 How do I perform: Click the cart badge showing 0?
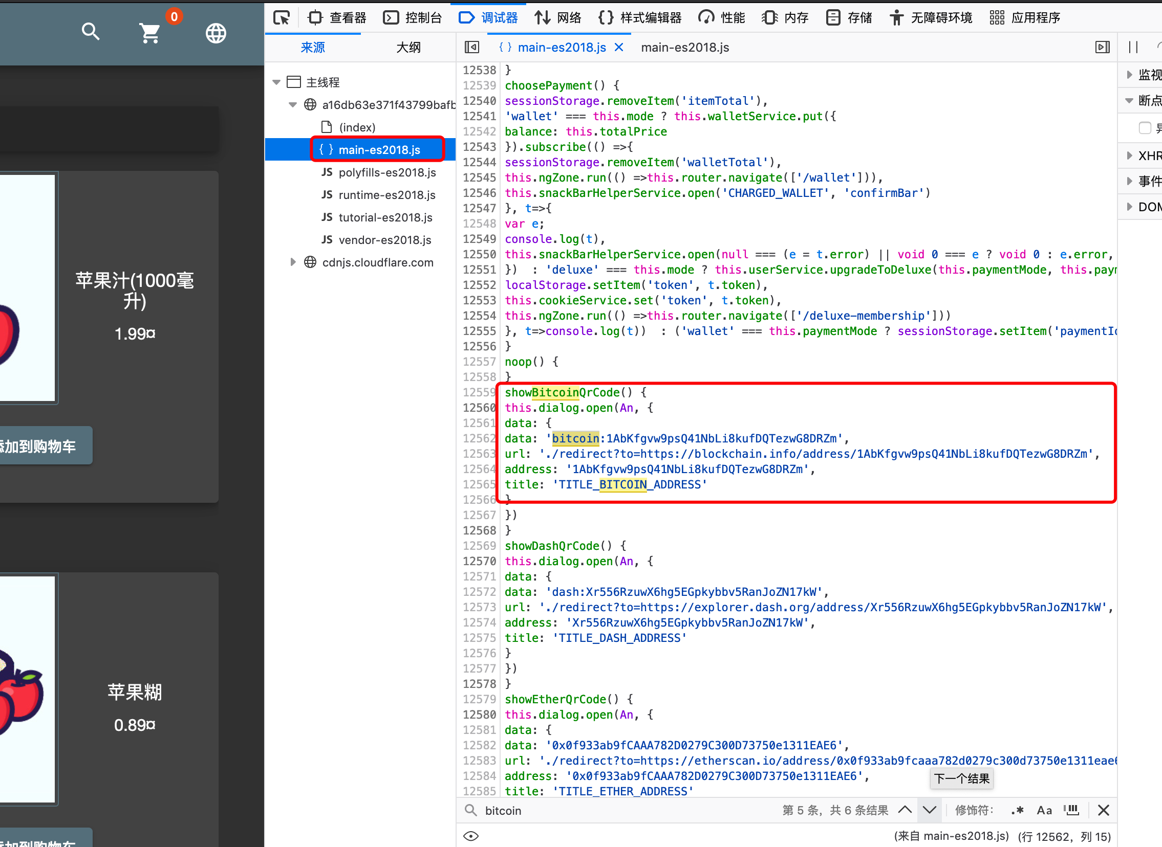tap(174, 16)
